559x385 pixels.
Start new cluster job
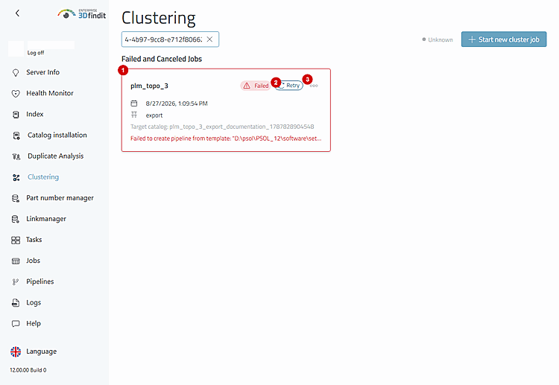click(504, 39)
